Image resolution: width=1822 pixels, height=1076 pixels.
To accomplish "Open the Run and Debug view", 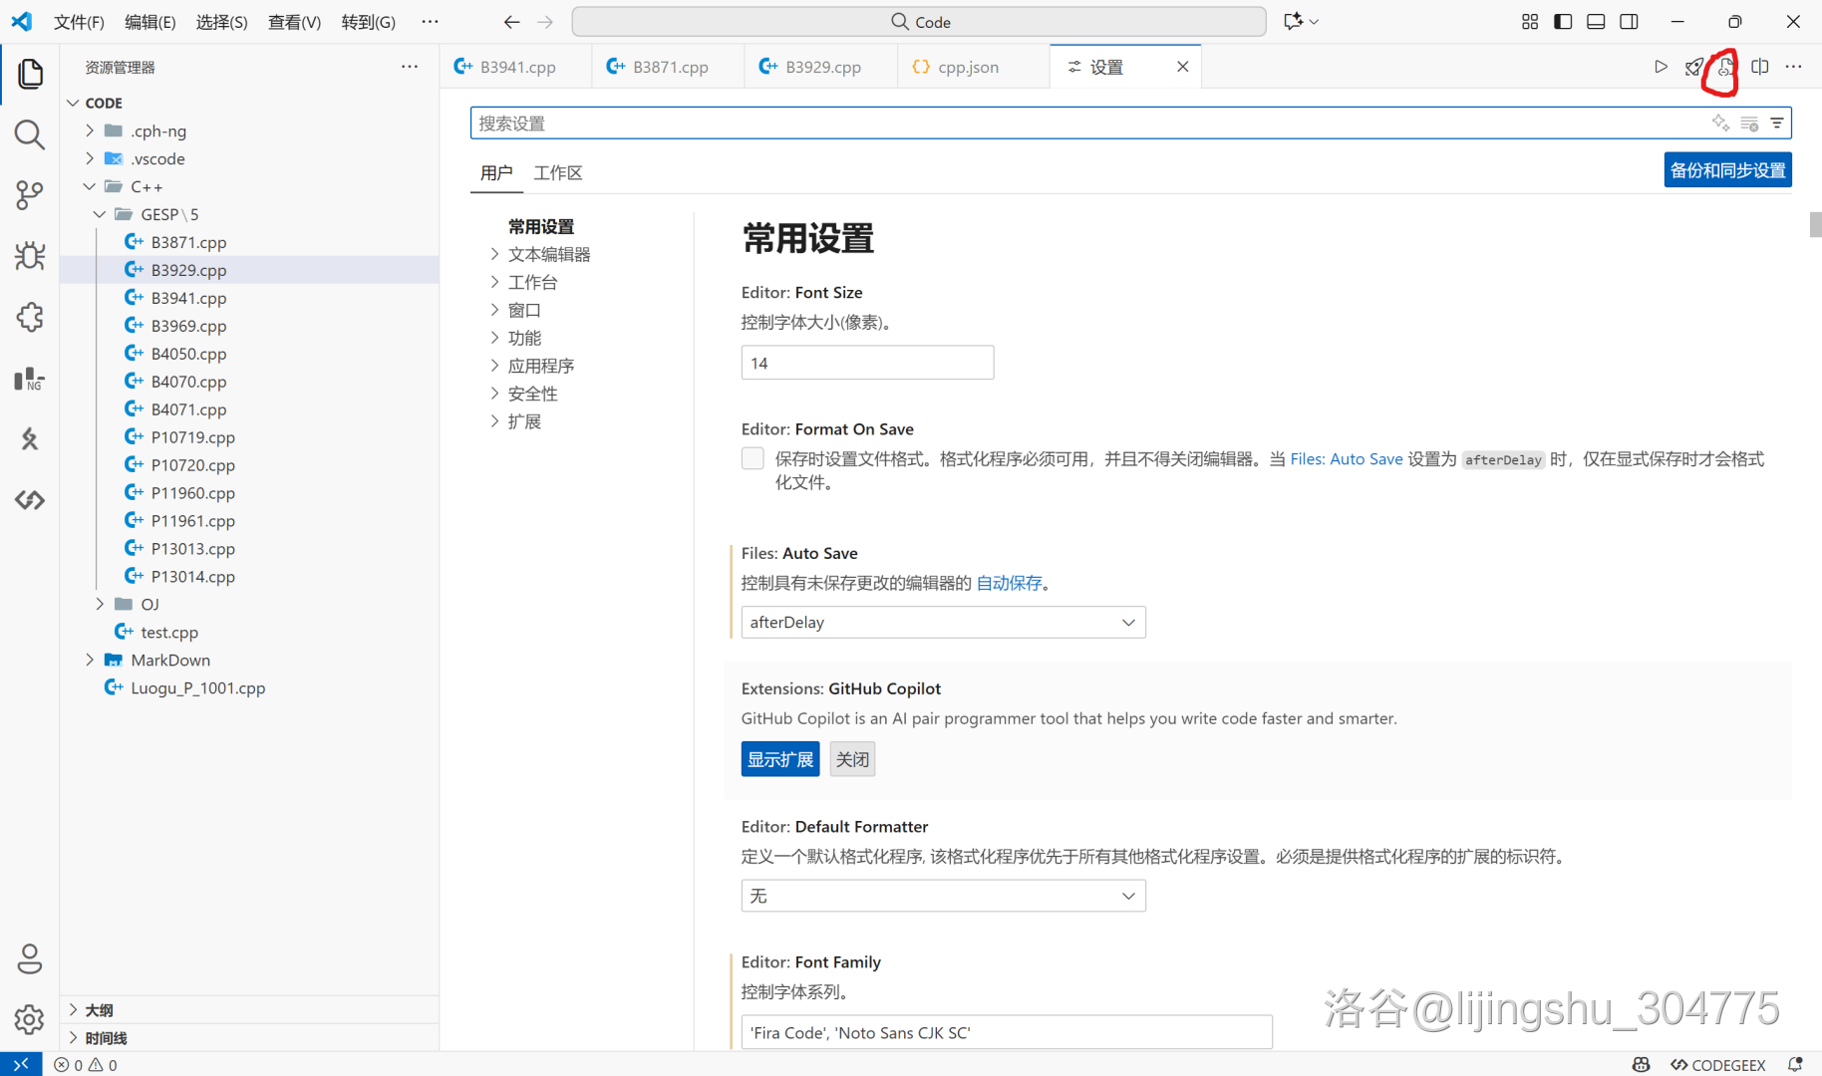I will (x=30, y=256).
